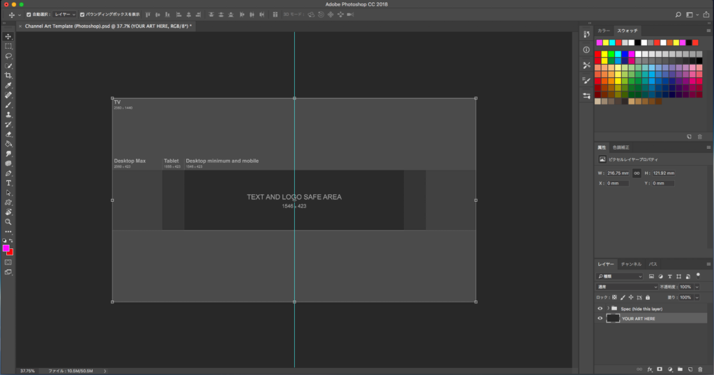The height and width of the screenshot is (375, 714).
Task: Select the Lasso tool
Action: pyautogui.click(x=8, y=56)
